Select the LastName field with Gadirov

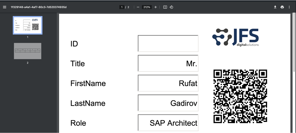(x=168, y=103)
